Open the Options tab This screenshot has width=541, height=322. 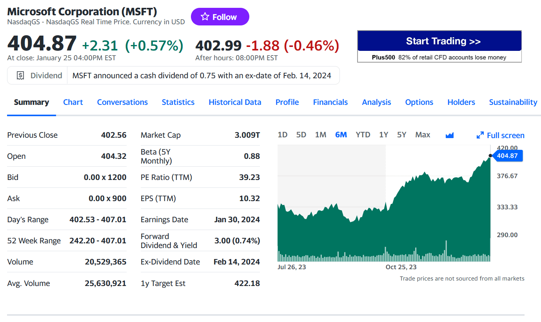pos(419,102)
